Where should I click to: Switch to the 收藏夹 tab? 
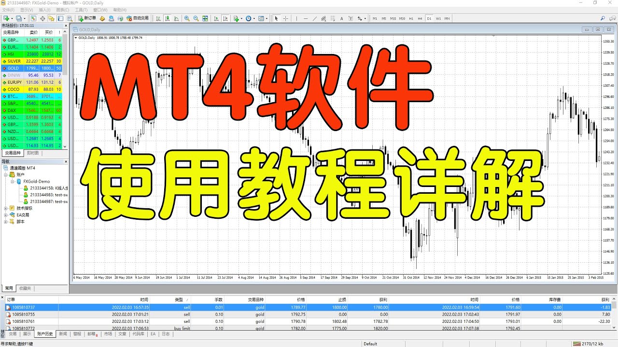point(24,288)
